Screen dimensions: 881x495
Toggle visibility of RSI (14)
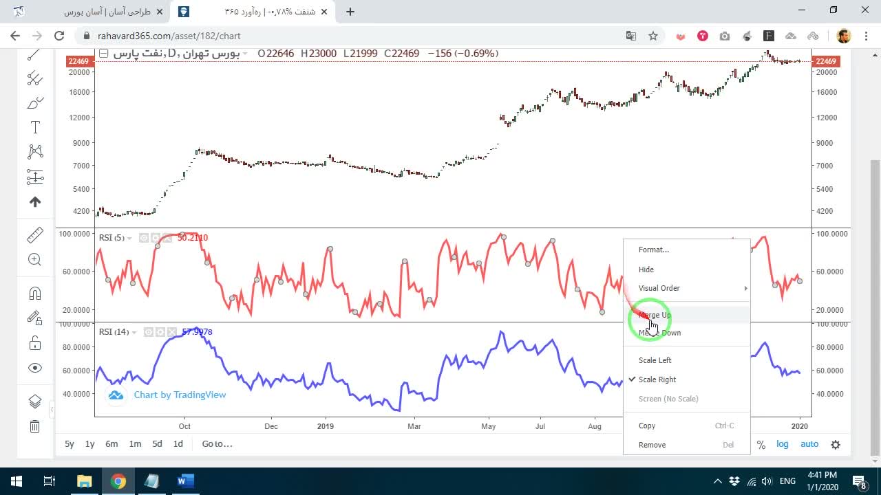tap(149, 332)
